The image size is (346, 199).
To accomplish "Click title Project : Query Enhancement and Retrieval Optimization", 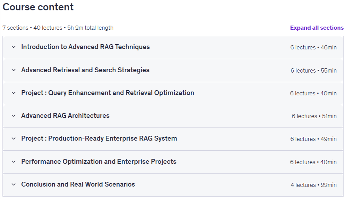I will click(108, 93).
